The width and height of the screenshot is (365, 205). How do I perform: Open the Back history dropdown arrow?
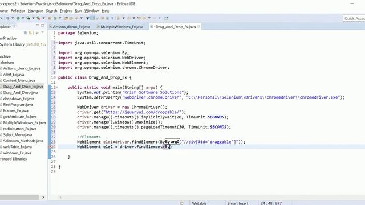(x=149, y=18)
